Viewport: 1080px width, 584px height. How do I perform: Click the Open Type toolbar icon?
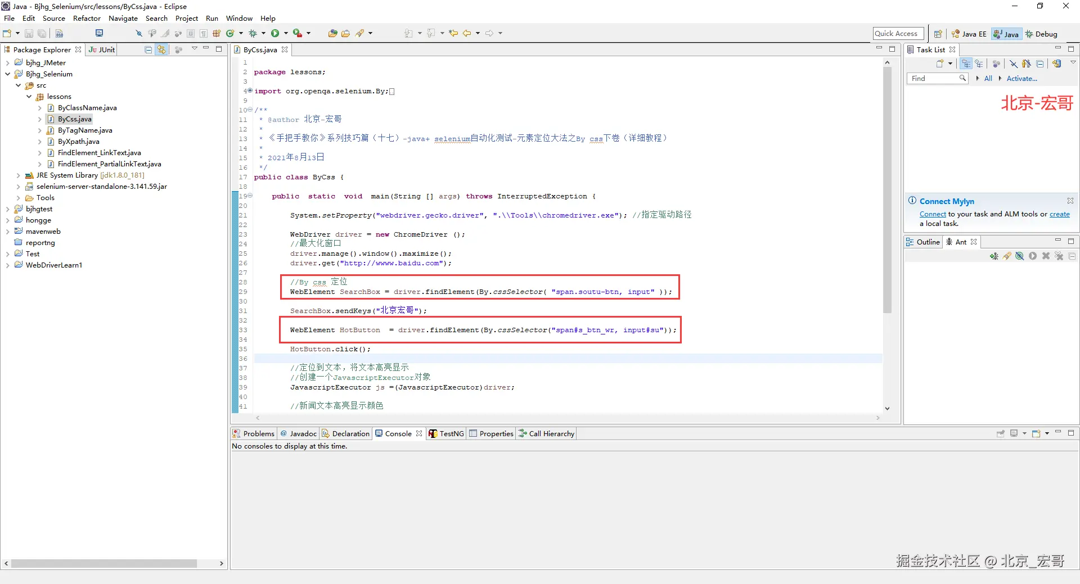click(x=332, y=33)
